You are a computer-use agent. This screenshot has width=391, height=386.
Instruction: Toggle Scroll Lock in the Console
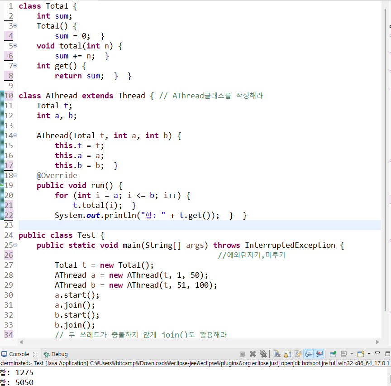287,354
